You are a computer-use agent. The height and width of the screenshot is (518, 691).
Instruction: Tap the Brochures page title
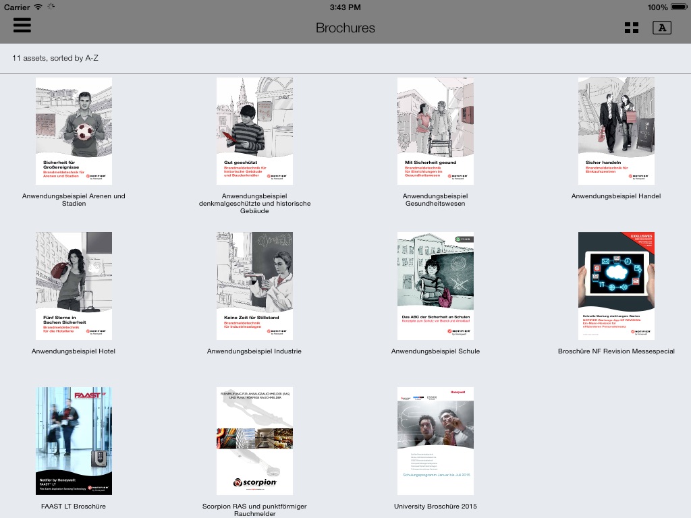point(345,28)
